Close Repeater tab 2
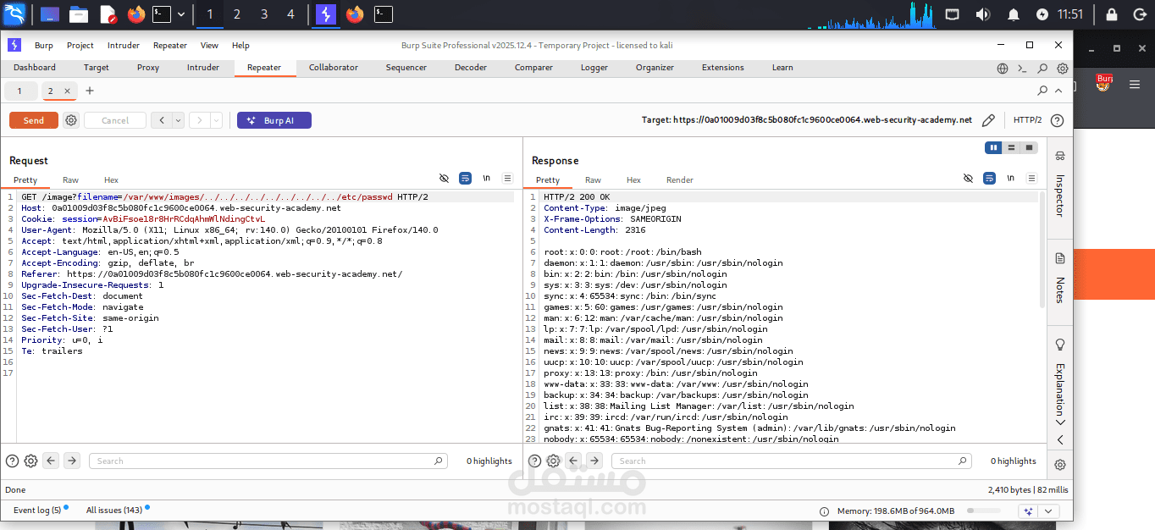Viewport: 1155px width, 530px height. (x=68, y=91)
